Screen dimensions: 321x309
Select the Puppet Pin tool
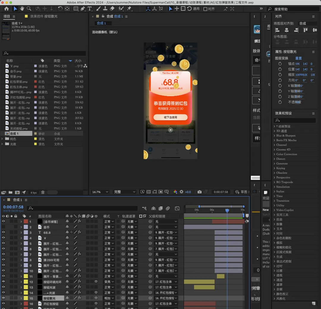129,9
